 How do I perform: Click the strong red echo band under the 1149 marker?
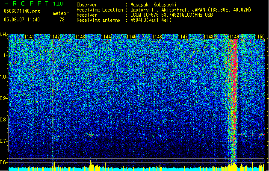pyautogui.click(x=234, y=100)
